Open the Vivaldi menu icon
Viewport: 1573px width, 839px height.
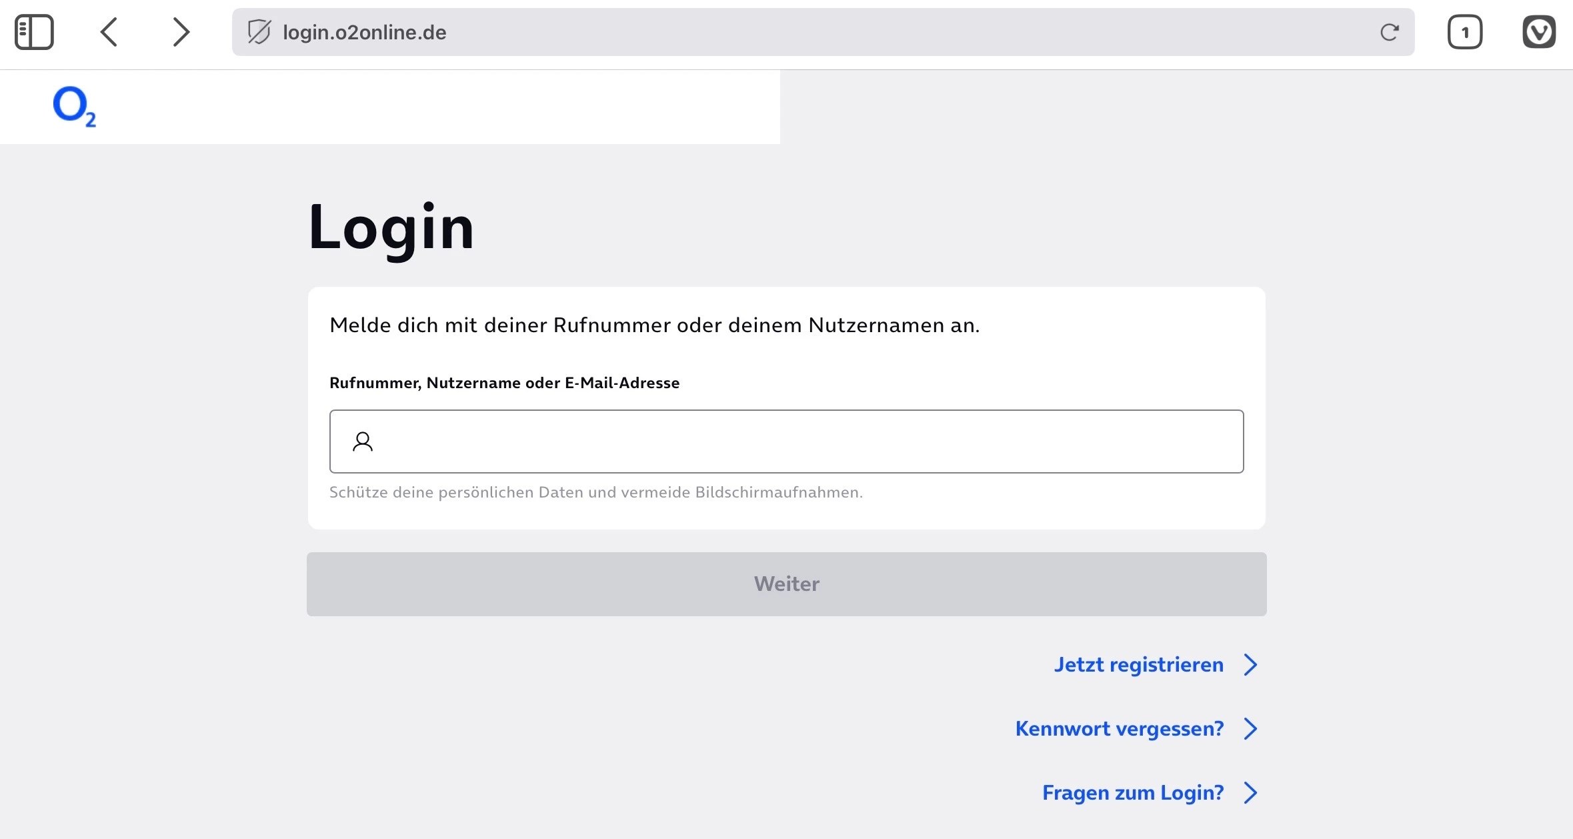tap(1538, 32)
